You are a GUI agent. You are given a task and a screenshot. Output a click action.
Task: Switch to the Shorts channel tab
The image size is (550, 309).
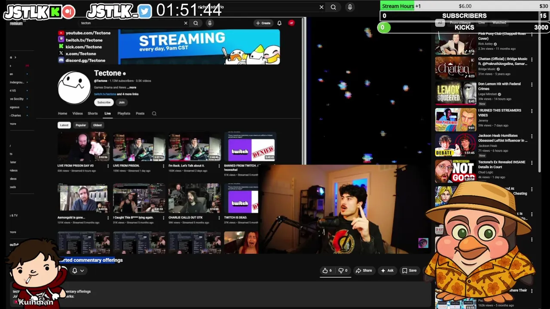pyautogui.click(x=92, y=114)
